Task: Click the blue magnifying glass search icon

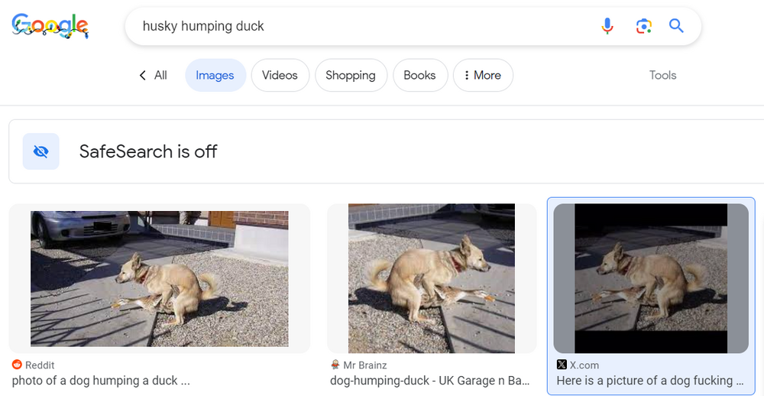Action: pos(676,26)
